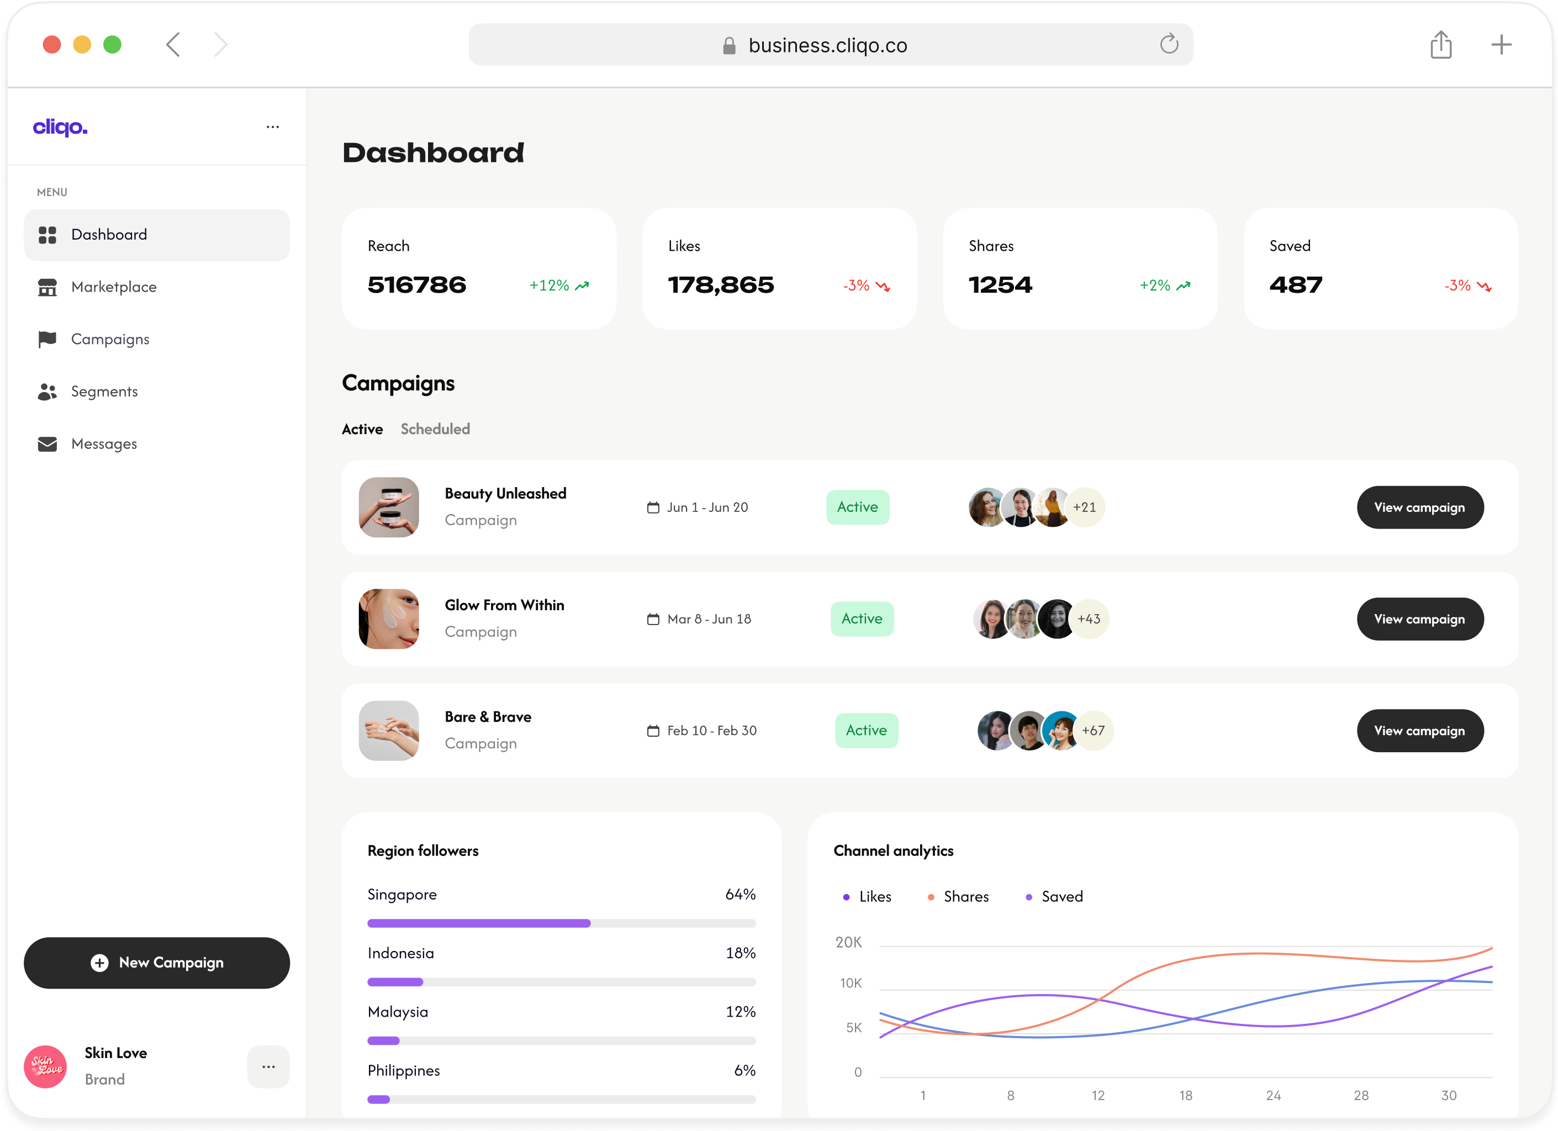Toggle the Saved series in Channel analytics
The width and height of the screenshot is (1558, 1131).
coord(1053,896)
